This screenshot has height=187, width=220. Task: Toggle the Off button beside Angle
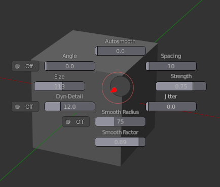25,66
